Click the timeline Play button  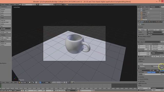61,90
